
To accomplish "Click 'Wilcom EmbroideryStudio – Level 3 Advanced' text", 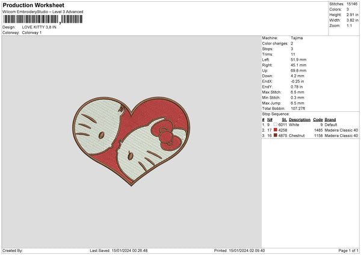I will 43,11.
